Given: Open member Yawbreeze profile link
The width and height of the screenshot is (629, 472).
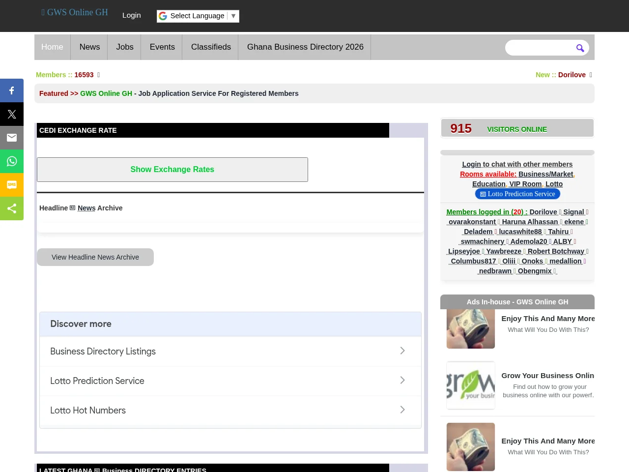Looking at the screenshot, I should tap(504, 251).
